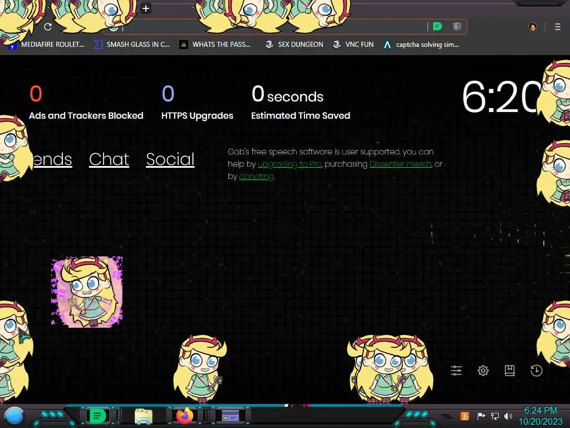Open history icon on new tab page
Viewport: 570px width, 428px height.
[537, 371]
